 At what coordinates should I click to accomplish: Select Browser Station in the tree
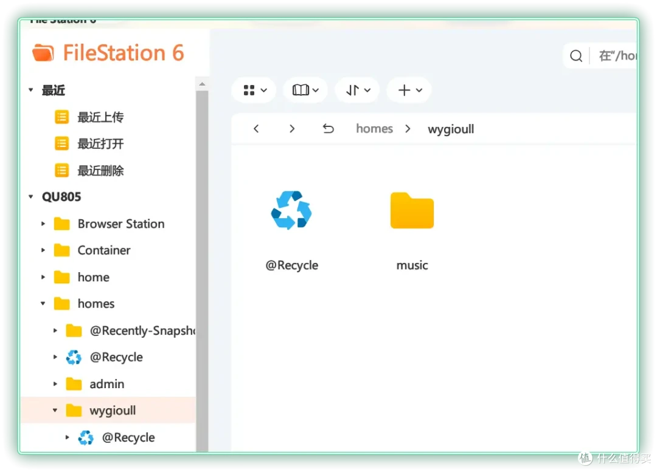121,224
